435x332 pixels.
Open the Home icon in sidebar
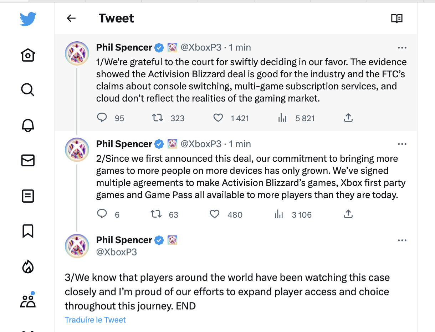(x=28, y=55)
